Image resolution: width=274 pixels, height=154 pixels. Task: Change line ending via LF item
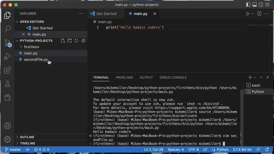point(205,149)
